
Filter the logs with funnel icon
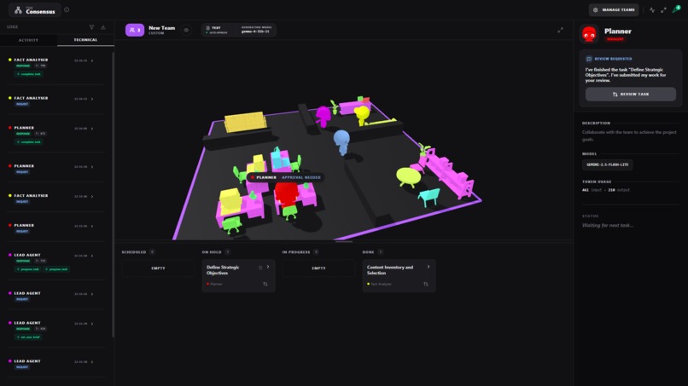click(x=91, y=27)
